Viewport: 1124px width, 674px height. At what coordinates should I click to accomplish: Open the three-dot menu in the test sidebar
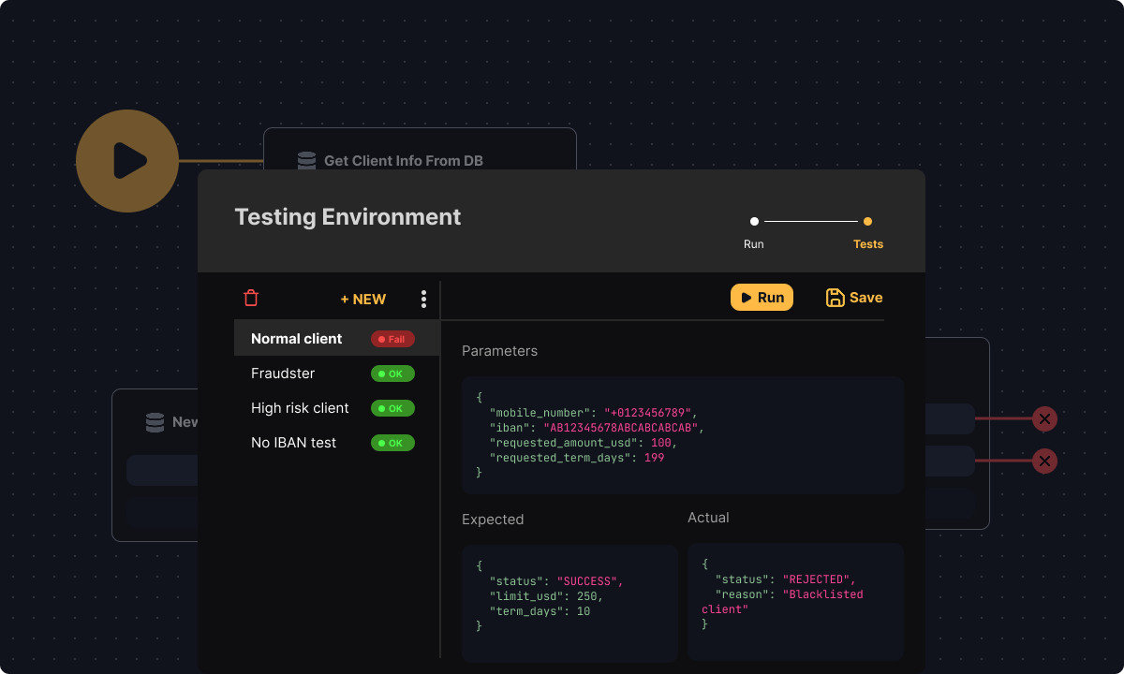[x=423, y=298]
